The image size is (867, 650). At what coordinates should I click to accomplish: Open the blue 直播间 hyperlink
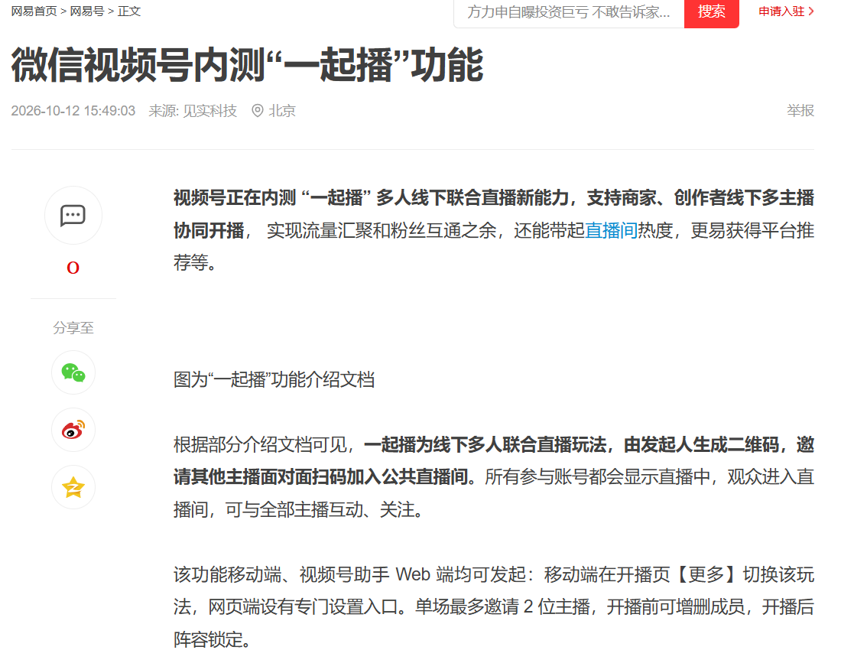611,230
